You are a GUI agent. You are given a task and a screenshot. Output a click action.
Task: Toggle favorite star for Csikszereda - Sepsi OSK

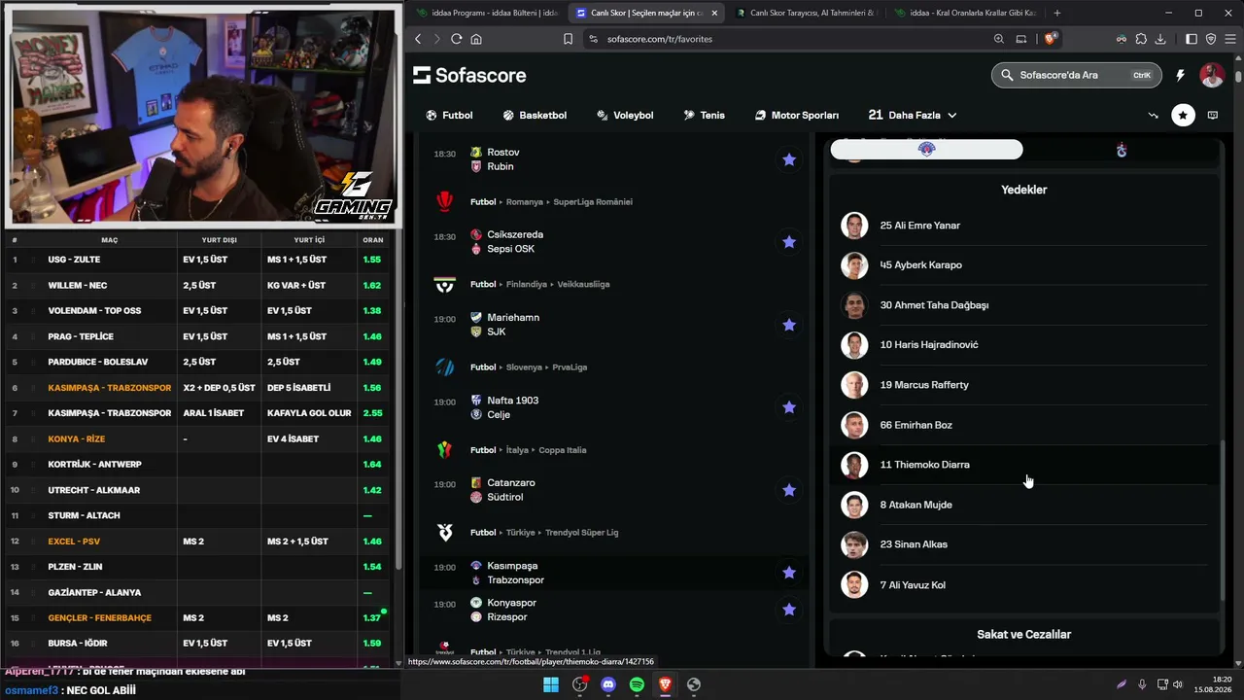[789, 241]
